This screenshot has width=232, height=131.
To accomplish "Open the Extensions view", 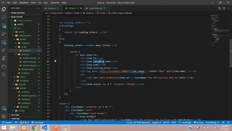I will (x=4, y=42).
